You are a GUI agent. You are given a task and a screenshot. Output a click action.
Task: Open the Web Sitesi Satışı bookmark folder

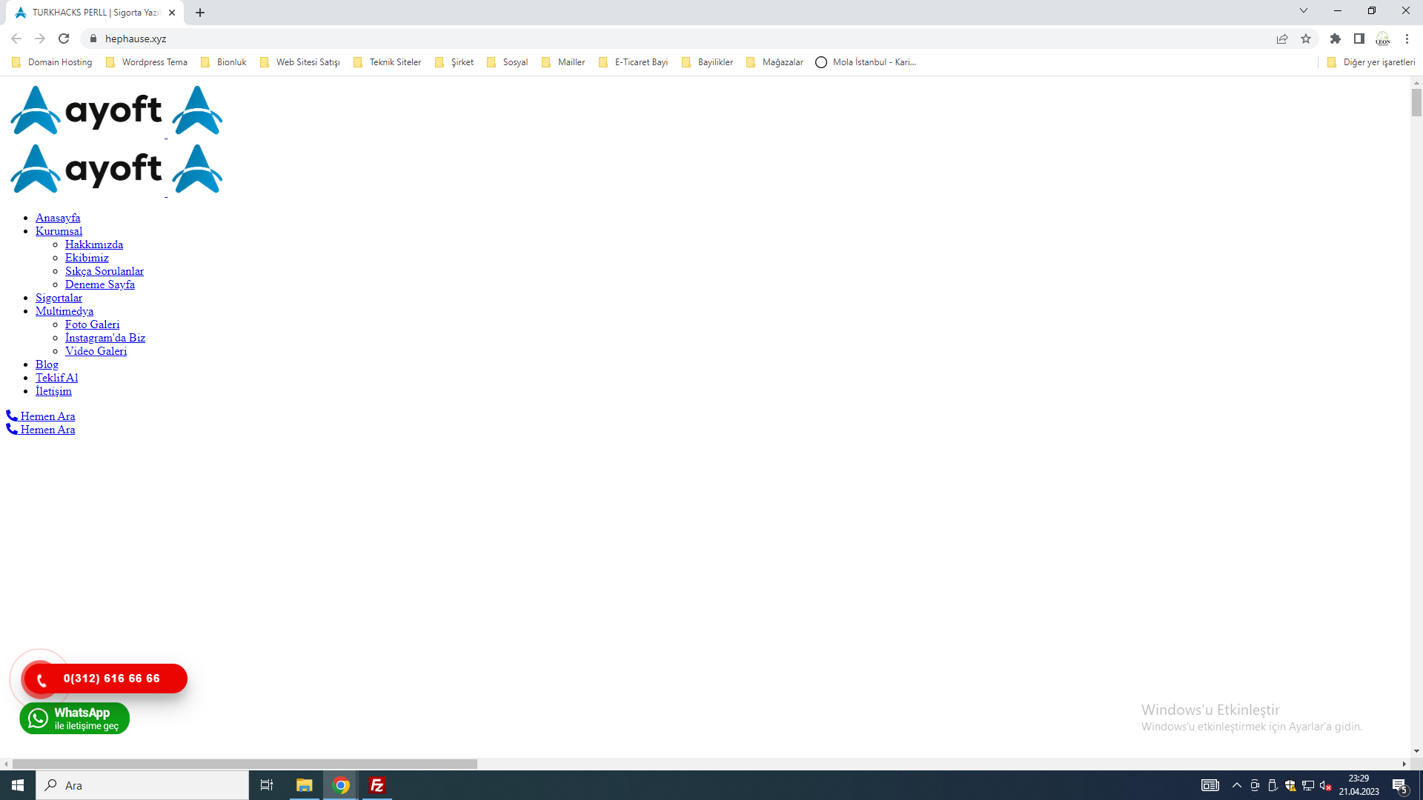pos(300,62)
